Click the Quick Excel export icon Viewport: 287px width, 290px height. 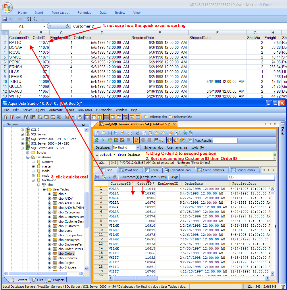(104, 177)
